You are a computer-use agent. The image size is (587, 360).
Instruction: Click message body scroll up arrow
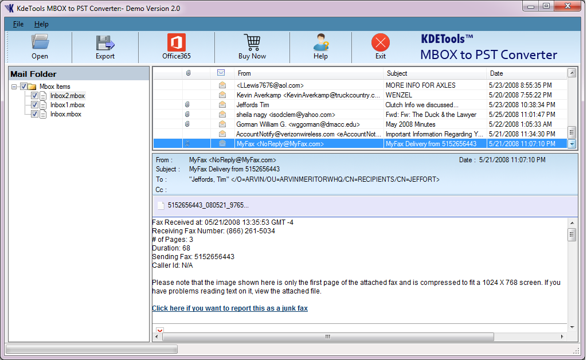pos(572,223)
